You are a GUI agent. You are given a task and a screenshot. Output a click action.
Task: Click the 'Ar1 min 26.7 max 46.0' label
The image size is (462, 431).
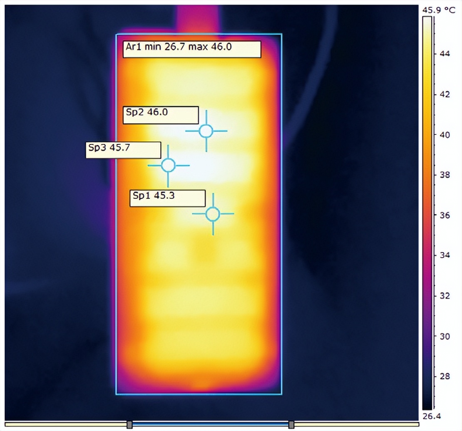192,49
